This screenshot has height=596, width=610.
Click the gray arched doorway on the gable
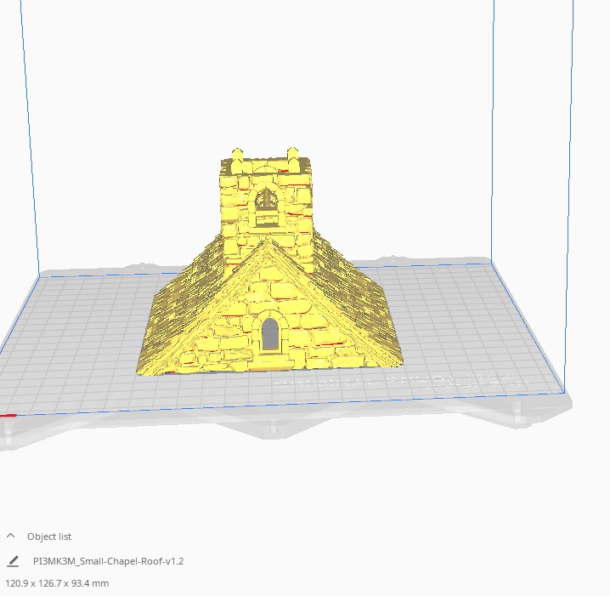point(270,332)
